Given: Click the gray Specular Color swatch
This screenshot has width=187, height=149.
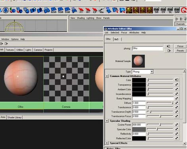Looking at the screenshot, I should [x=139, y=130].
